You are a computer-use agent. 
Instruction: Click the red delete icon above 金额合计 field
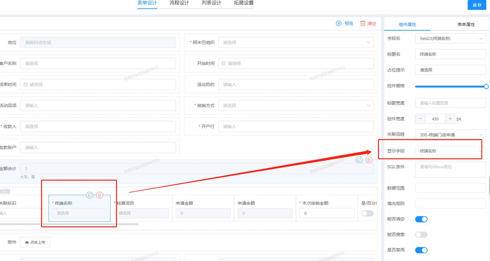click(369, 160)
